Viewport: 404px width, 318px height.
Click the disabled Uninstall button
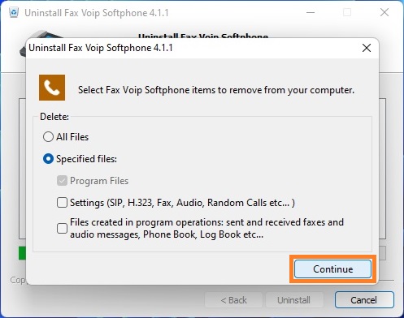[x=293, y=300]
